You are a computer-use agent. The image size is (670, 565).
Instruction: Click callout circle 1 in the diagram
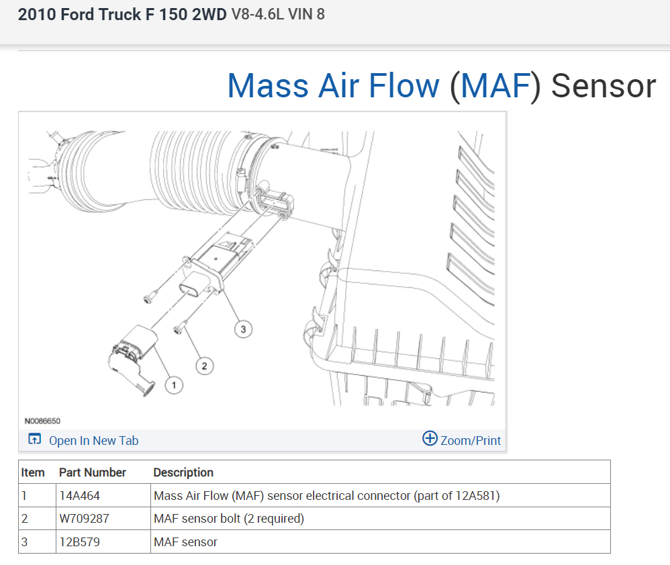173,385
